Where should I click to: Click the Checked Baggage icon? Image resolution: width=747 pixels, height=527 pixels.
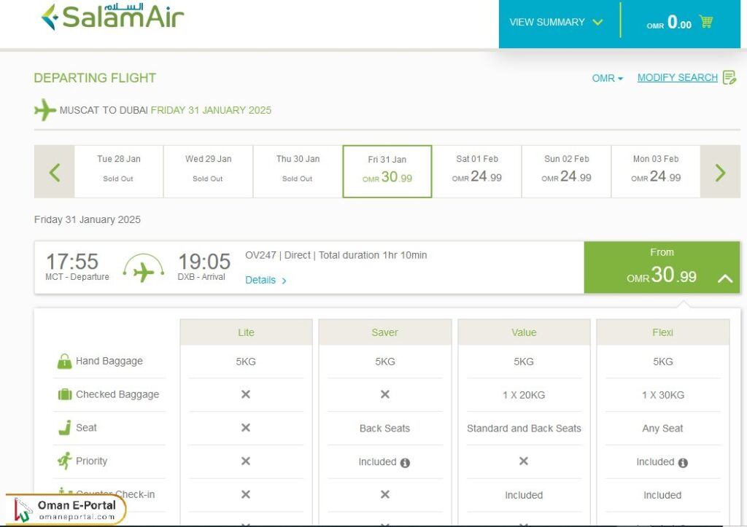click(64, 394)
